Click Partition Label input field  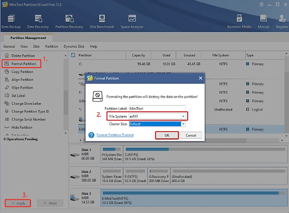tap(157, 109)
